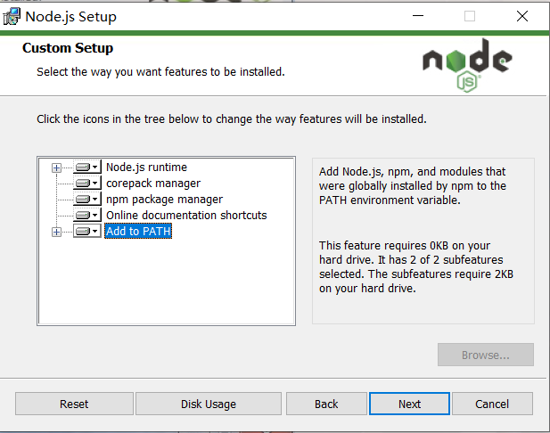The height and width of the screenshot is (433, 550).
Task: Click 'Select the way you want features' text
Action: pos(160,72)
